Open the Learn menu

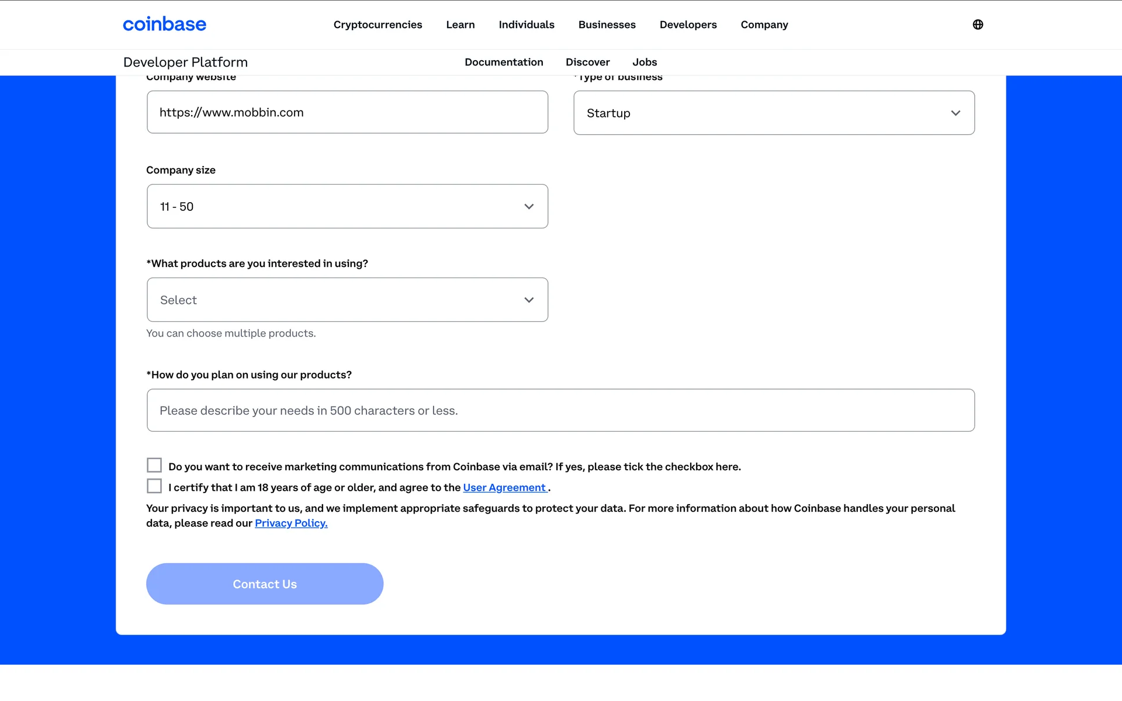460,25
